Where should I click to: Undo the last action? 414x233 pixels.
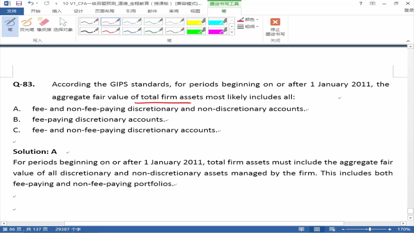click(31, 4)
